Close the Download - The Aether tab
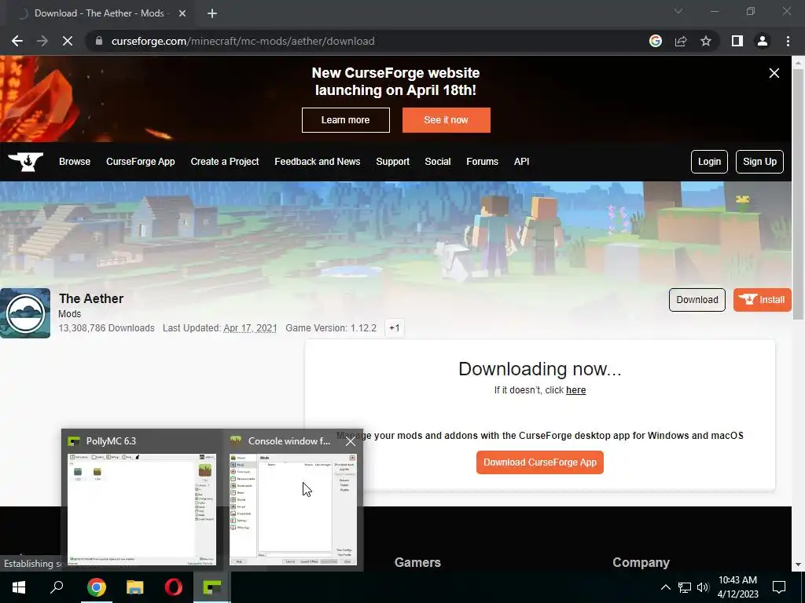805x603 pixels. click(182, 13)
